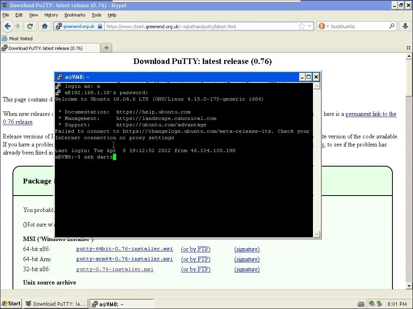The image size is (413, 309).
Task: Click PuTTY terminal scrollbar down arrow
Action: (x=317, y=234)
